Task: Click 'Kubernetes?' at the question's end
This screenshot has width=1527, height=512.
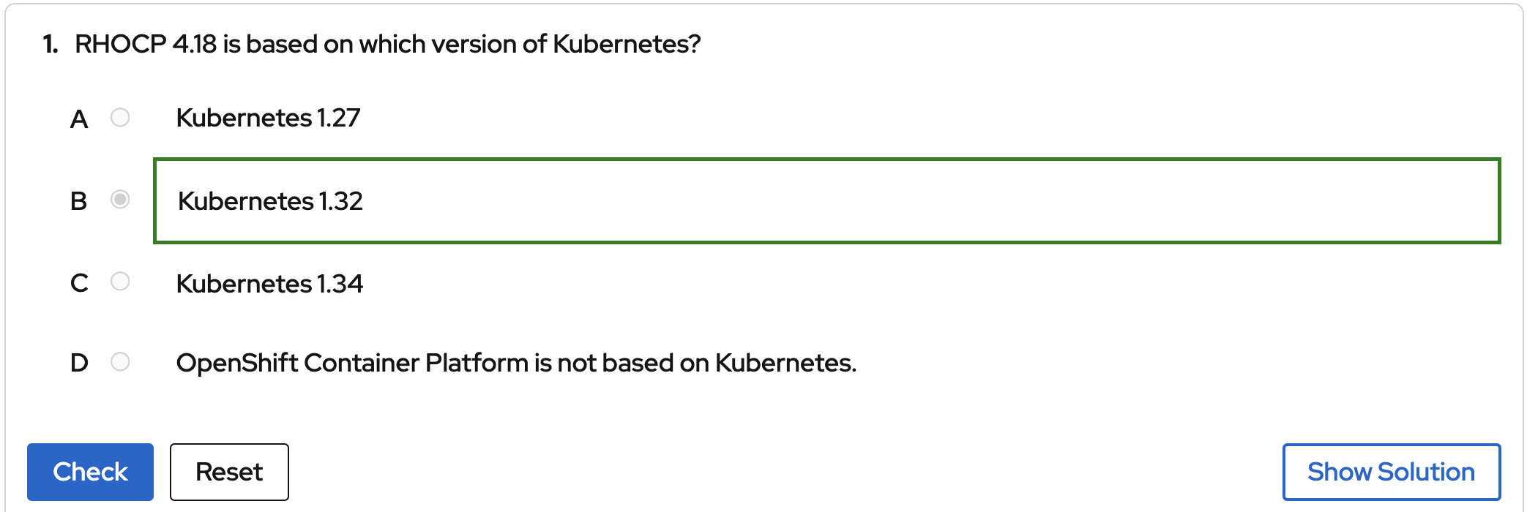Action: [627, 45]
